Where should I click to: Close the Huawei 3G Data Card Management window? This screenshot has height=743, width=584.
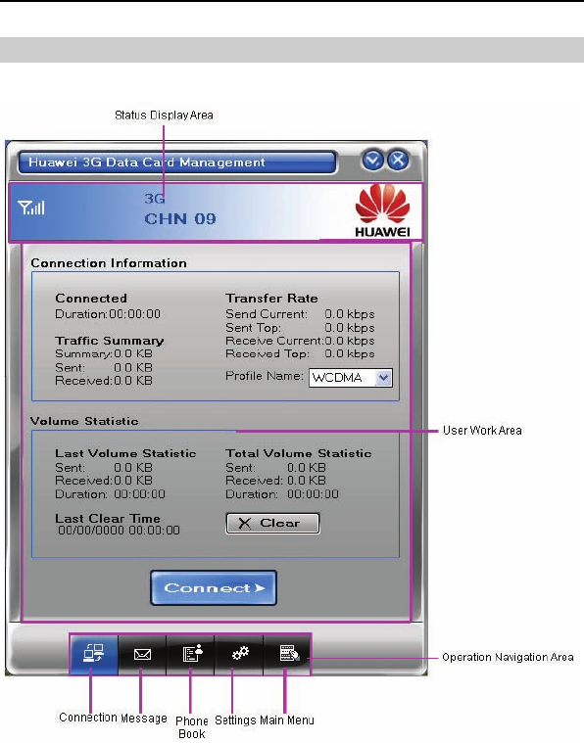click(398, 161)
